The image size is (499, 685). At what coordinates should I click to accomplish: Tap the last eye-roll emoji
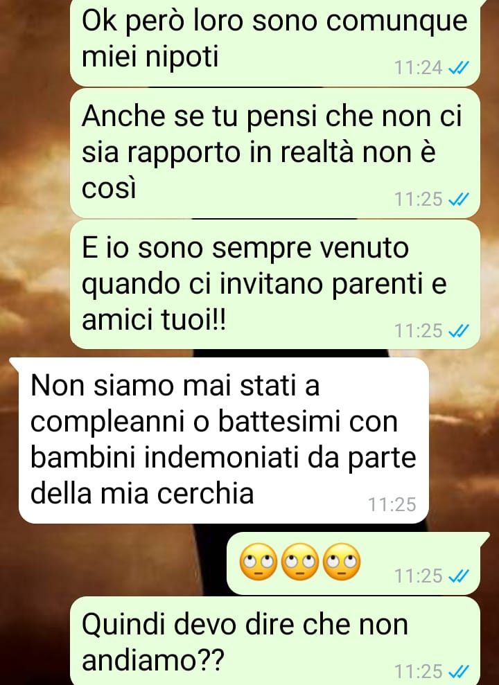click(342, 562)
